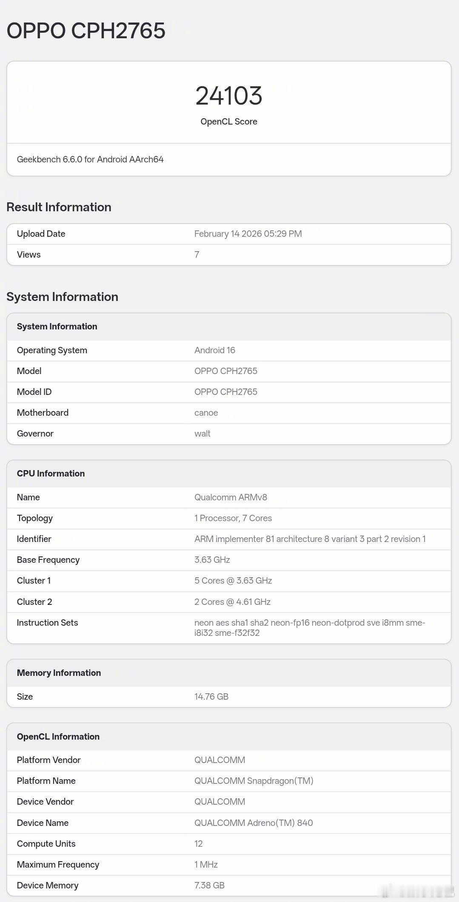
Task: Click the Android 16 value
Action: [x=215, y=350]
